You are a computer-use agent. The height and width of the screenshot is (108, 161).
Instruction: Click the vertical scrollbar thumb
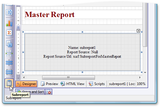[x=145, y=25]
